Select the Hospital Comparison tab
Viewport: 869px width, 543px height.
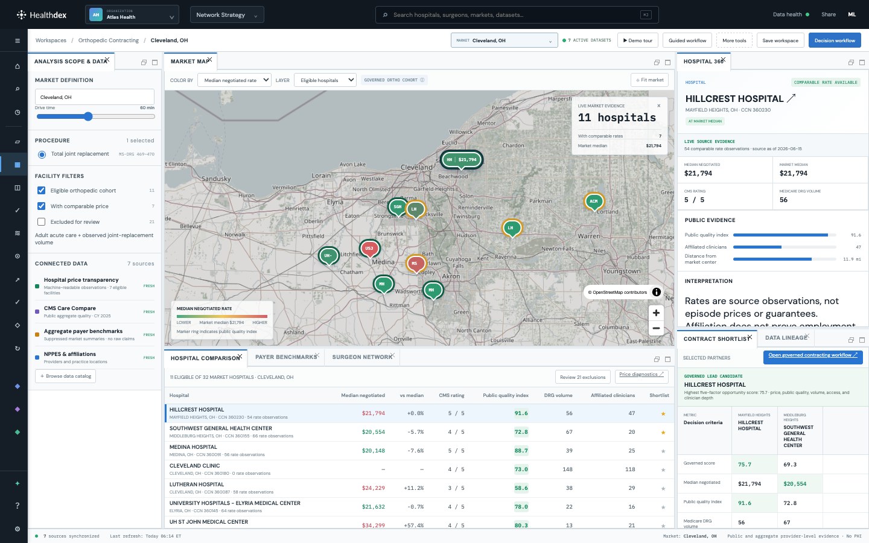point(205,358)
